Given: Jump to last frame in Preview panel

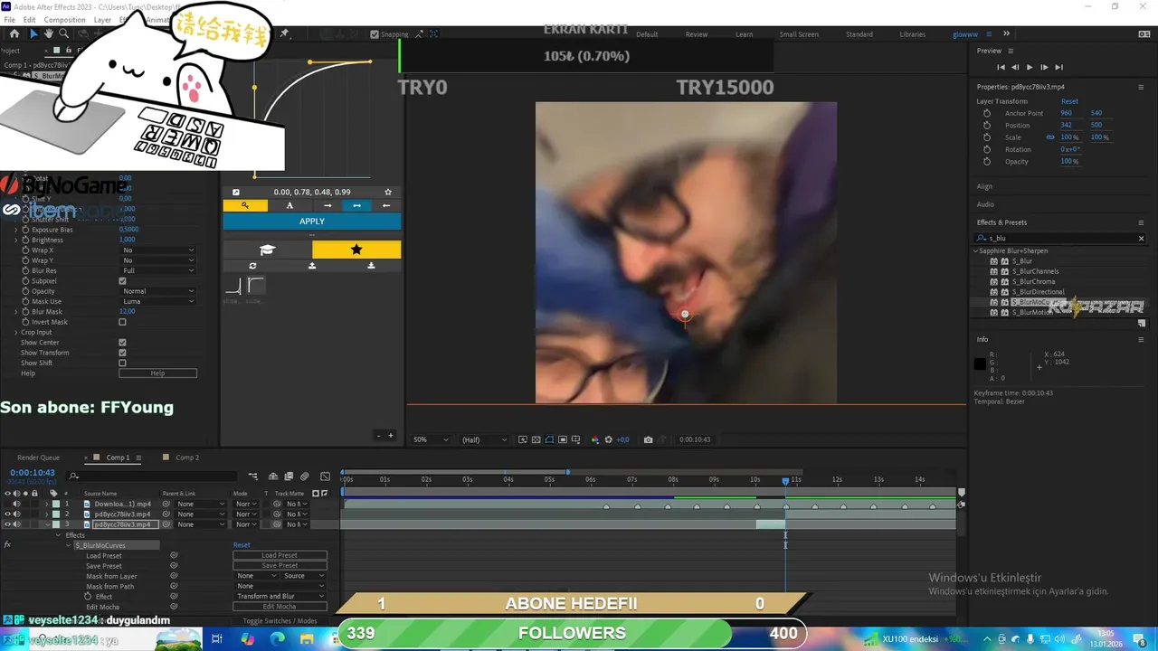Looking at the screenshot, I should click(x=1058, y=67).
